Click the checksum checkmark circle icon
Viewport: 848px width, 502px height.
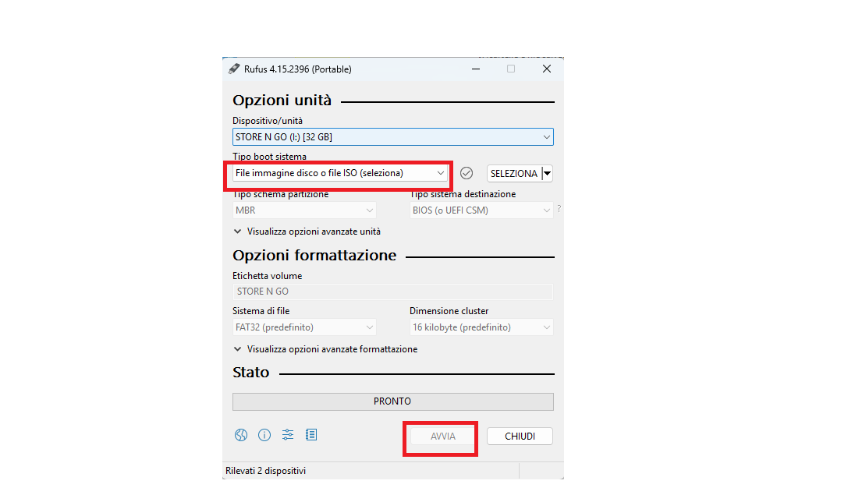[x=467, y=173]
